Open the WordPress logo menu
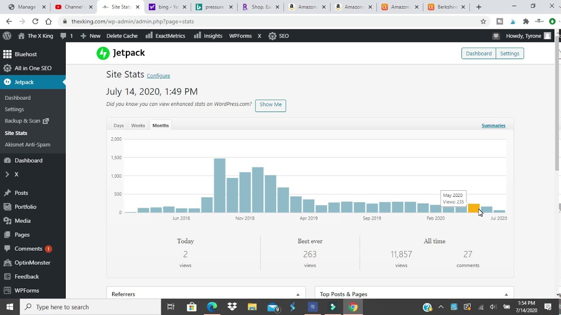 (x=7, y=36)
